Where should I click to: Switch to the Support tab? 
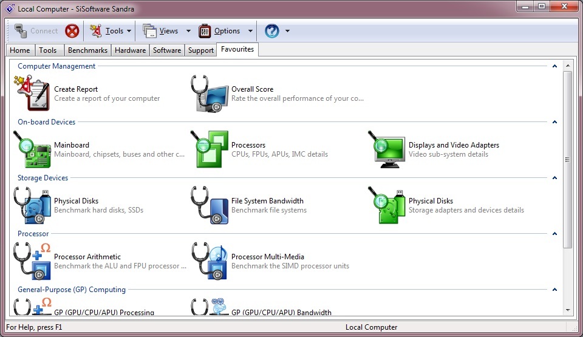tap(201, 50)
